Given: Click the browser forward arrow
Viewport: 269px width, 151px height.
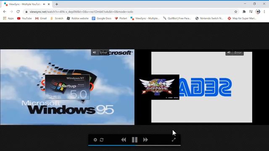Looking at the screenshot, I should point(11,12).
